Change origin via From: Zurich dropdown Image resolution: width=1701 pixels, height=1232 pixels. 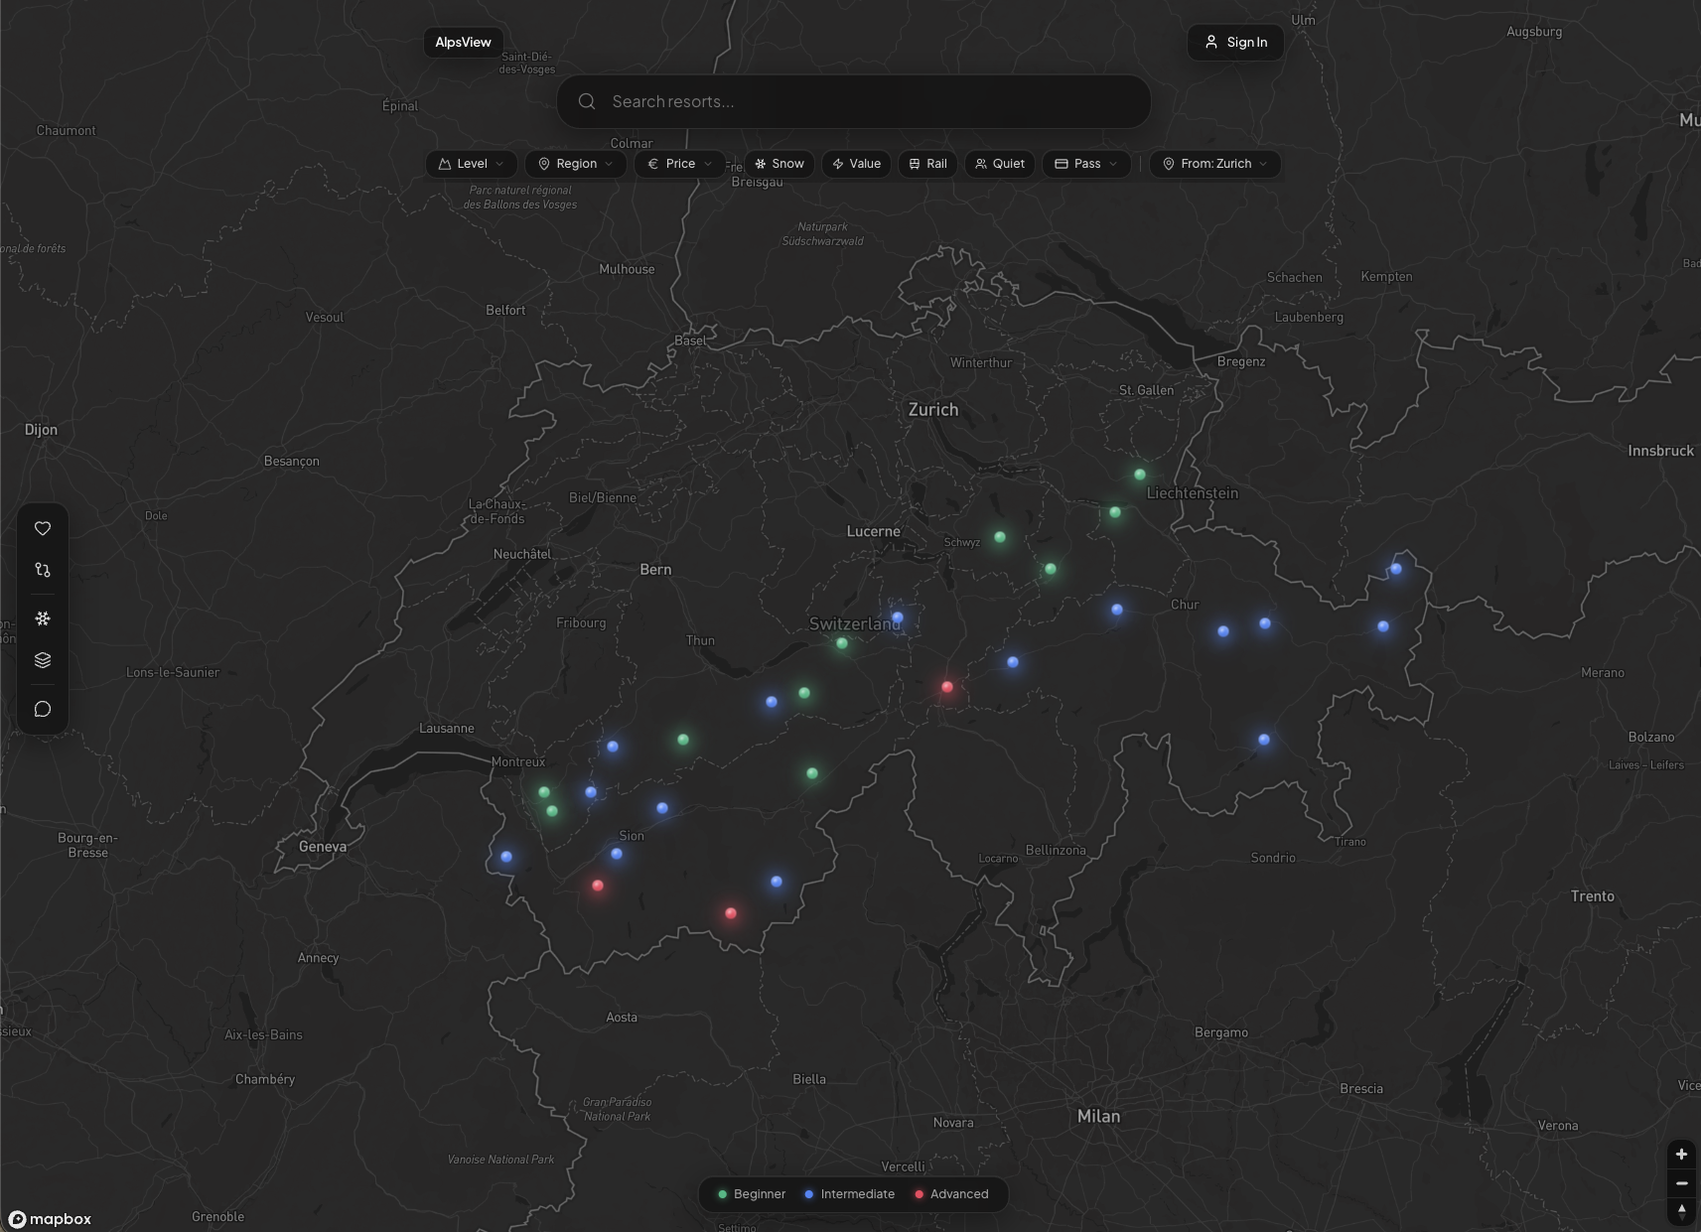pos(1214,164)
